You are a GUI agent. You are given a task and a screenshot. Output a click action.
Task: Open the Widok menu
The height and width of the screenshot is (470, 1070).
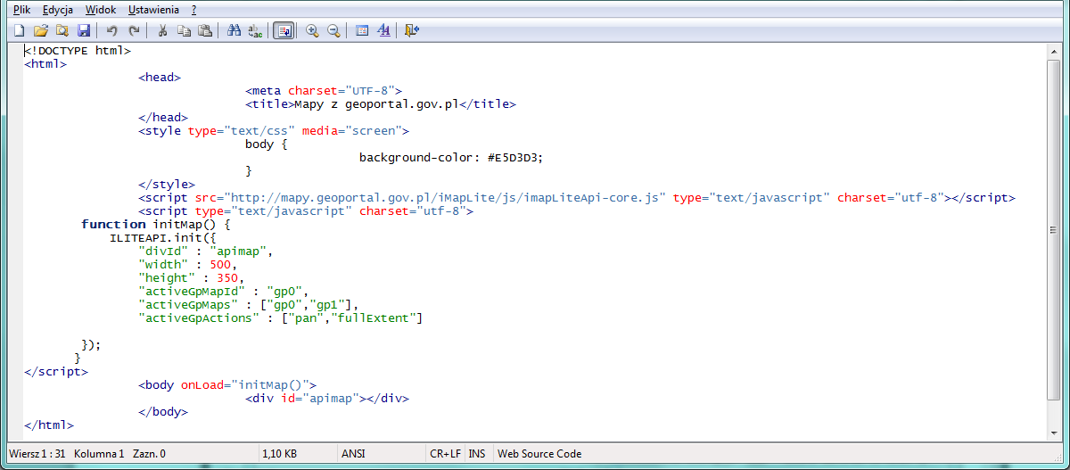pos(101,10)
